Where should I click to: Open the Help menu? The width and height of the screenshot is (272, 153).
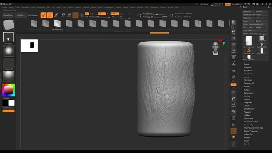(177, 8)
